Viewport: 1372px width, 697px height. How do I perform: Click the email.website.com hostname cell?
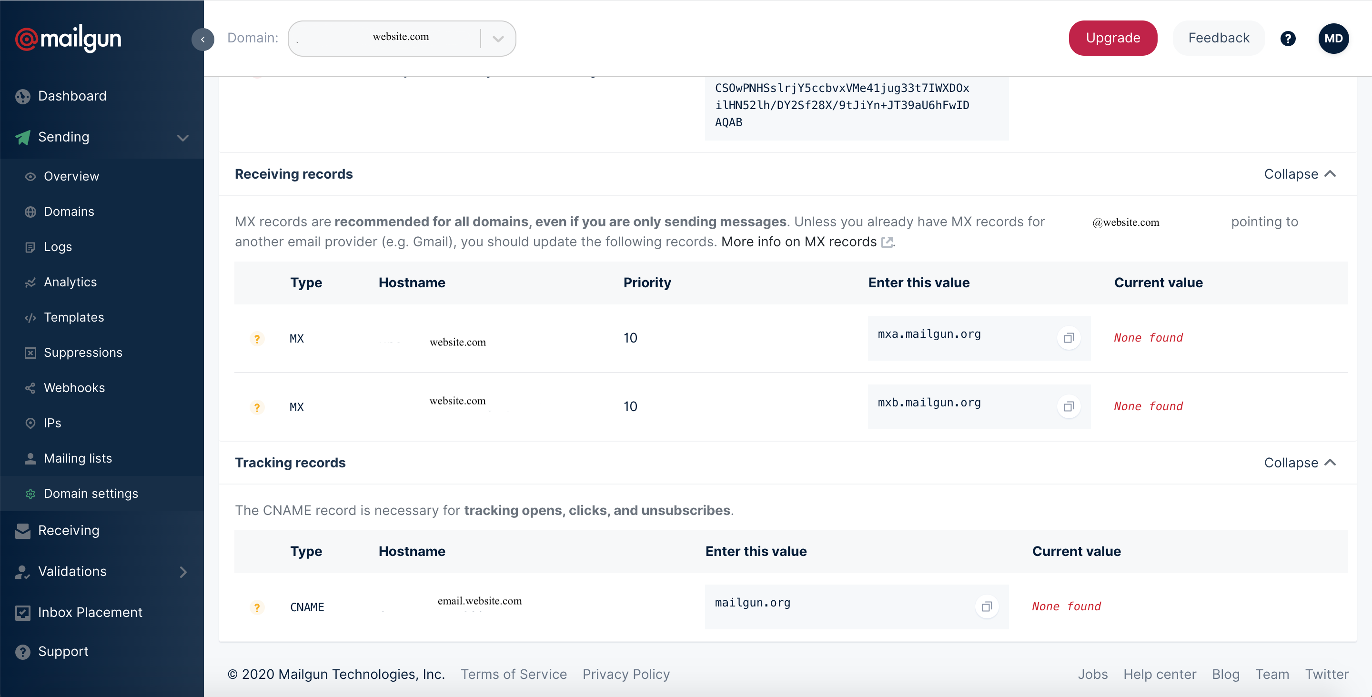[x=479, y=601]
